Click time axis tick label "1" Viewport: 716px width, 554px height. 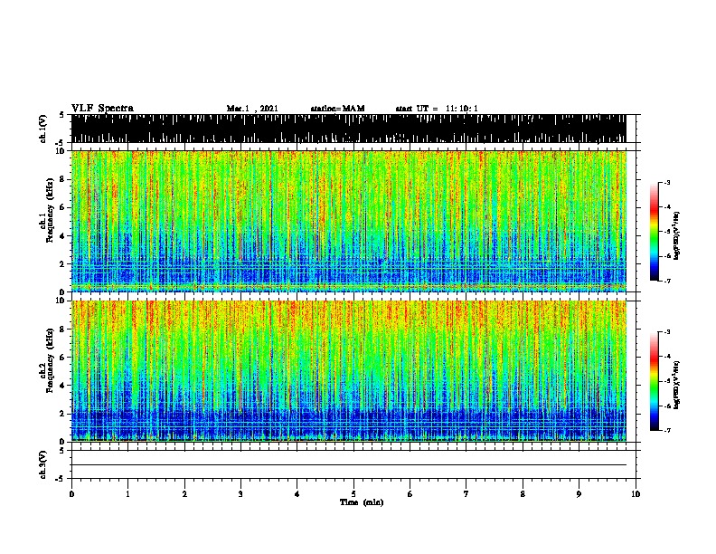pos(127,494)
